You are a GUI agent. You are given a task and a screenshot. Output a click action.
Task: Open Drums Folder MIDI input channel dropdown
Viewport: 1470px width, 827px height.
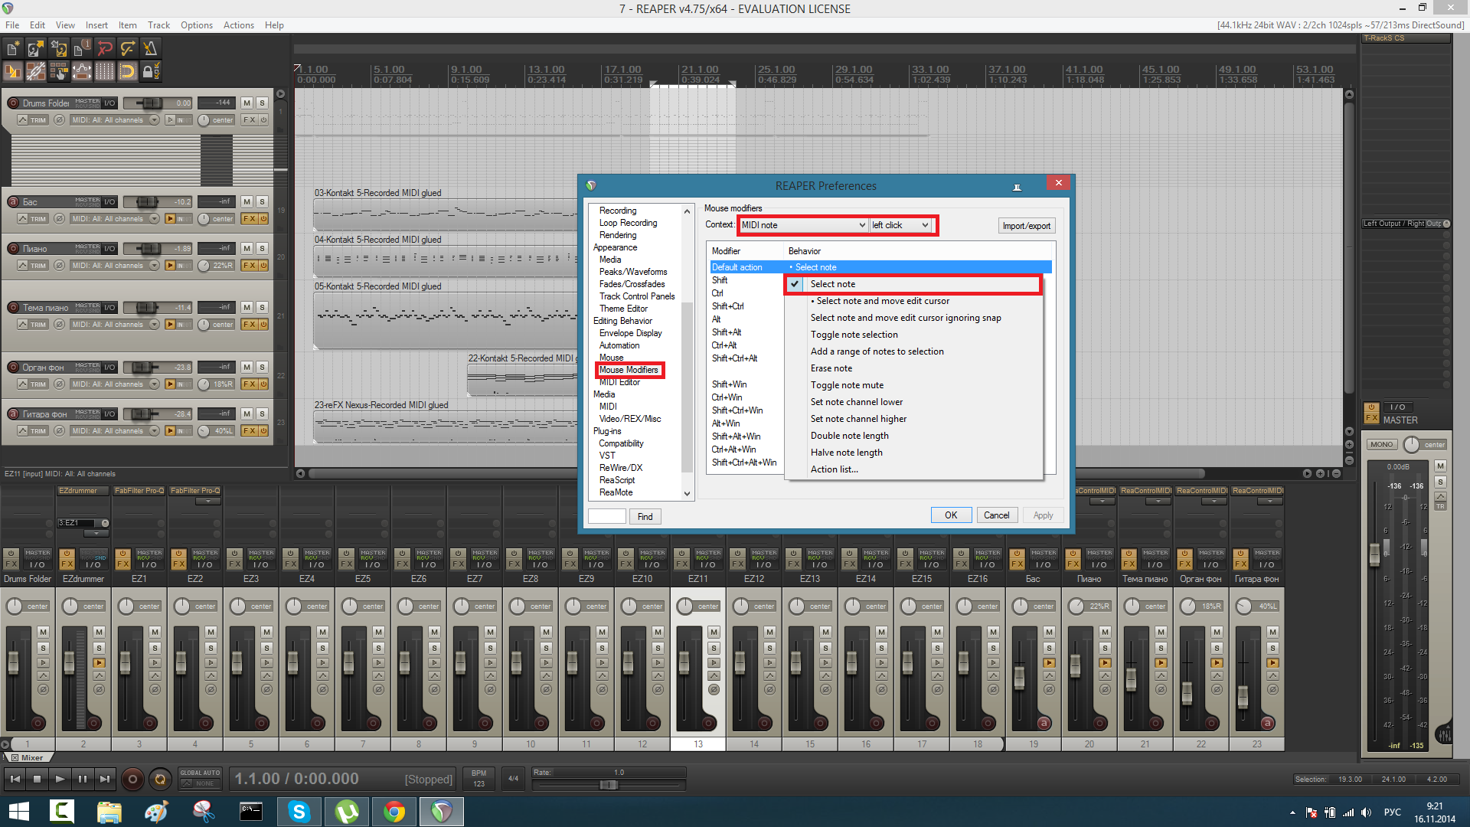154,120
